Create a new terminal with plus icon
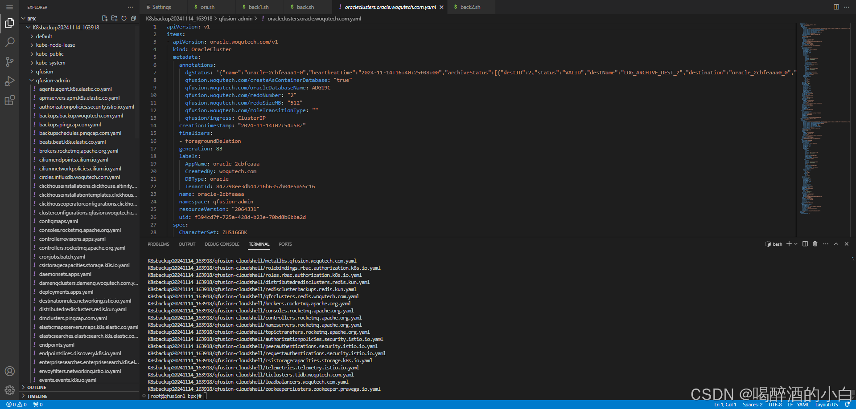Viewport: 856px width, 409px height. point(789,244)
